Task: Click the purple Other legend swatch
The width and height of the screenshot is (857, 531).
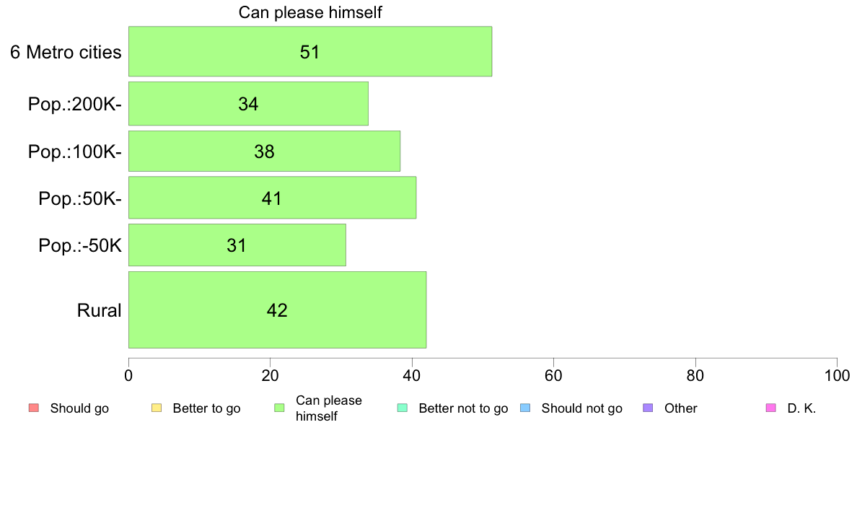Action: click(648, 408)
